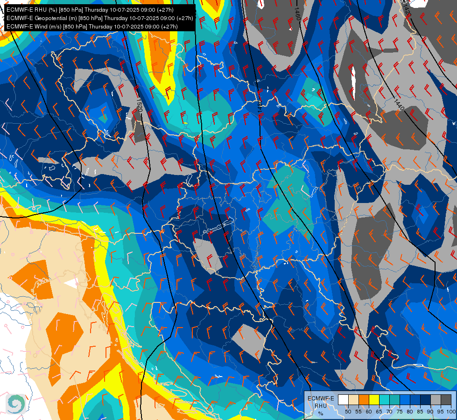This screenshot has height=420, width=457.
Task: Click legend tick value 50
Action: [x=348, y=412]
